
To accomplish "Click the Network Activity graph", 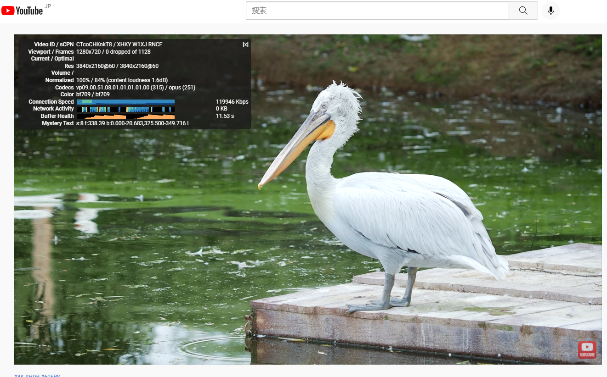I will 125,109.
